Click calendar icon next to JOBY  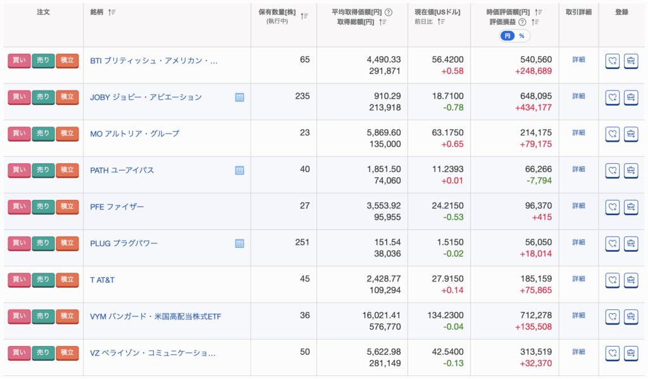[x=239, y=97]
